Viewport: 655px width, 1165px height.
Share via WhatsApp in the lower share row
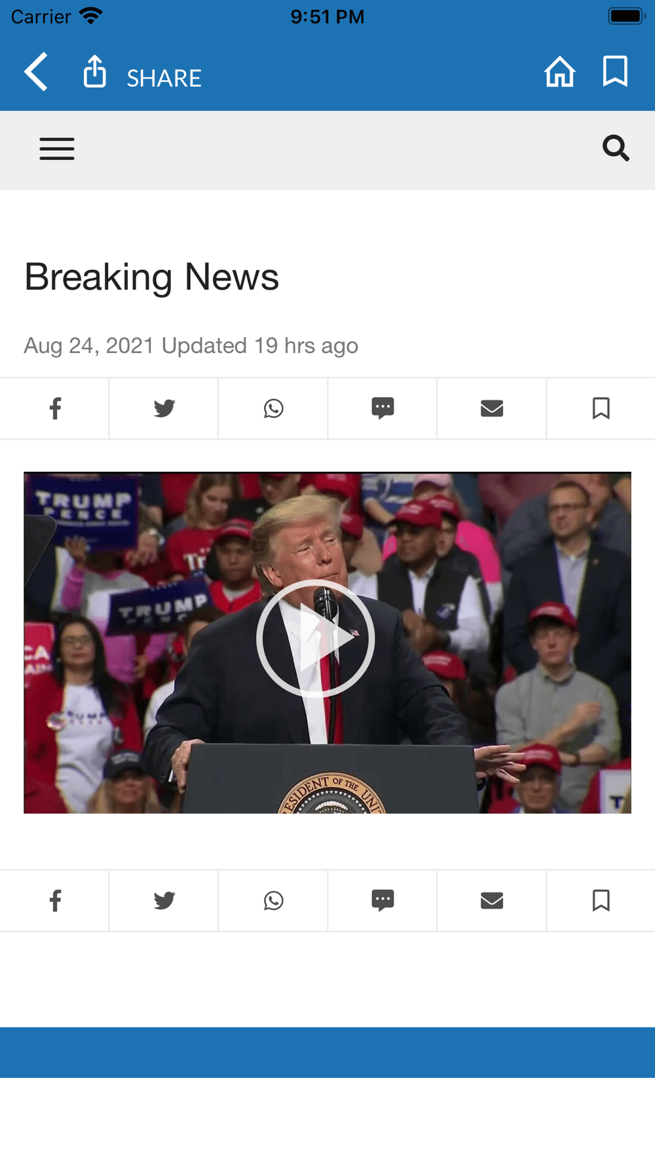pos(273,900)
